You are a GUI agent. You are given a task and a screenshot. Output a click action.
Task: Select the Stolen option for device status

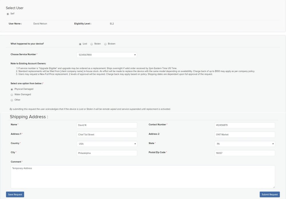(92, 44)
